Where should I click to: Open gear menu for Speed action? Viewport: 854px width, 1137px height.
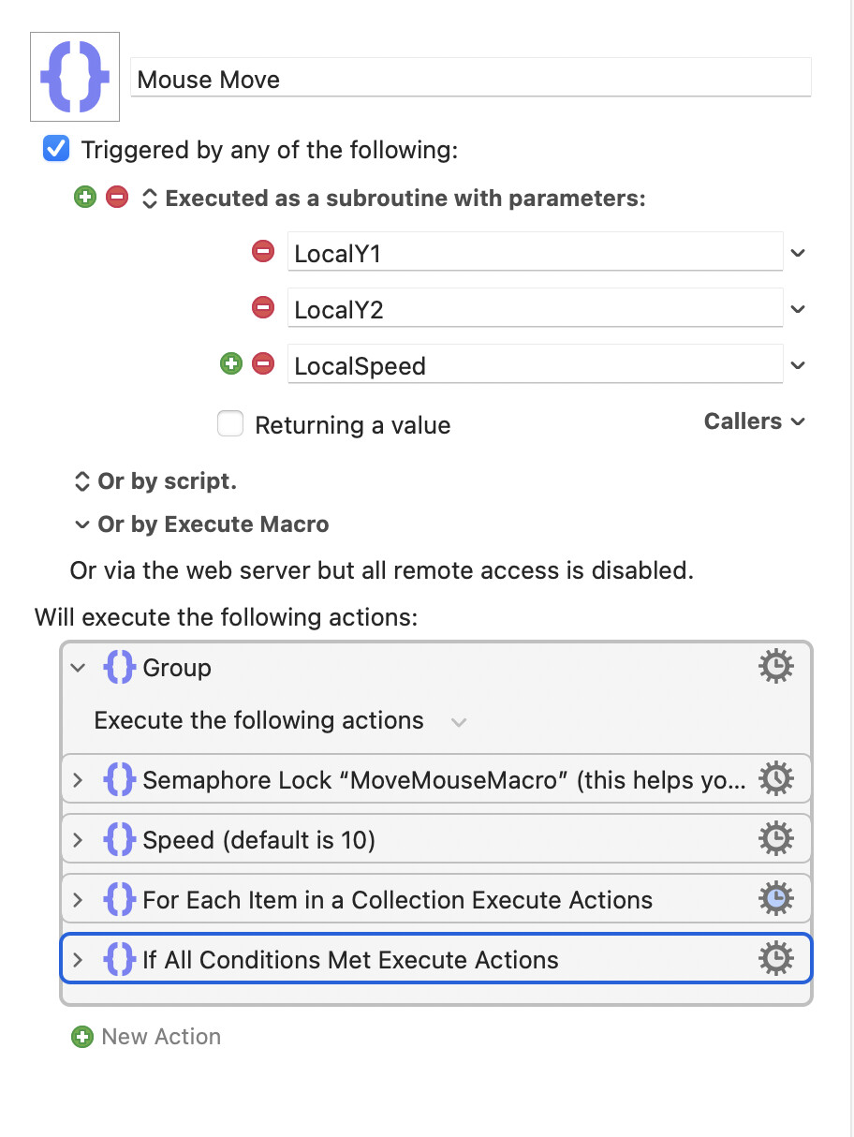775,839
